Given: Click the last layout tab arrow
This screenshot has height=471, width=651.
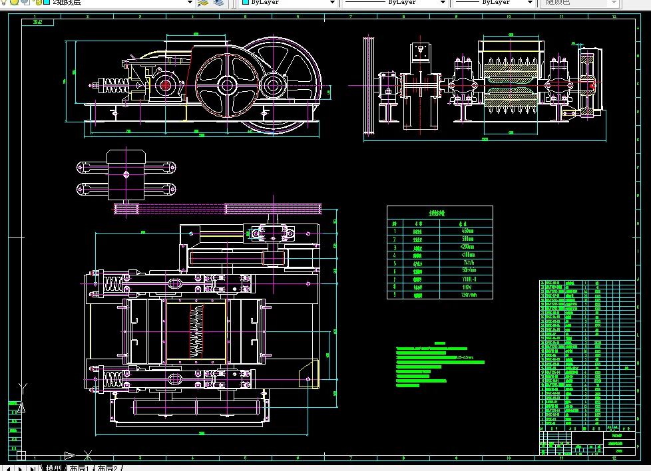Looking at the screenshot, I should point(33,468).
